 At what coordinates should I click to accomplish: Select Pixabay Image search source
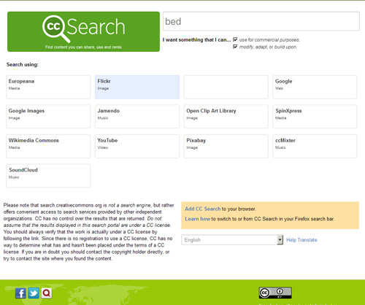pos(226,146)
